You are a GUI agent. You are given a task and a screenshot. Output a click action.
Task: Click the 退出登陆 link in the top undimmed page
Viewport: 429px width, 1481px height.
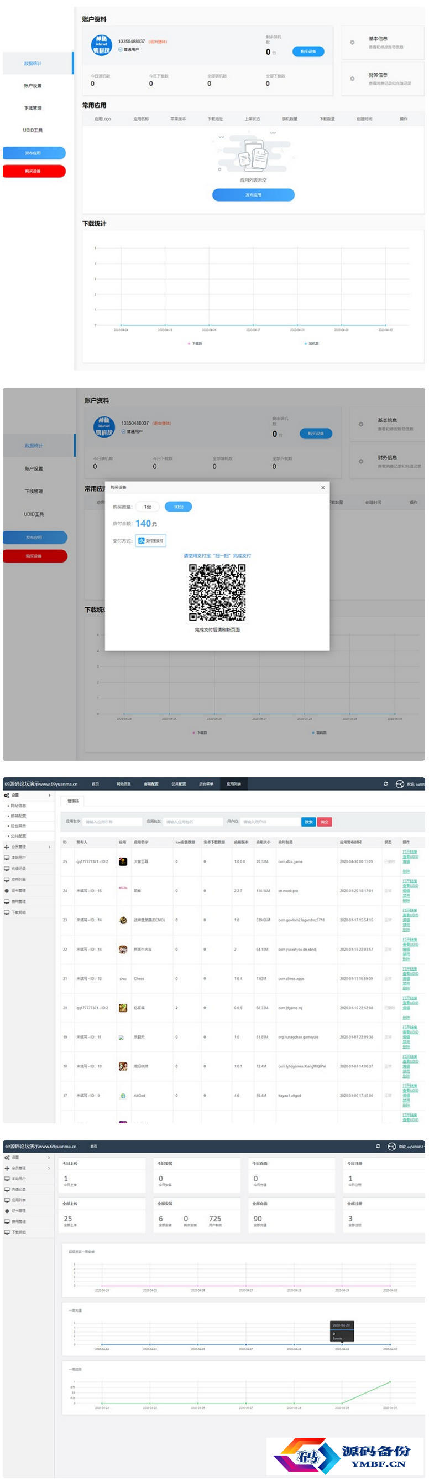coord(158,42)
